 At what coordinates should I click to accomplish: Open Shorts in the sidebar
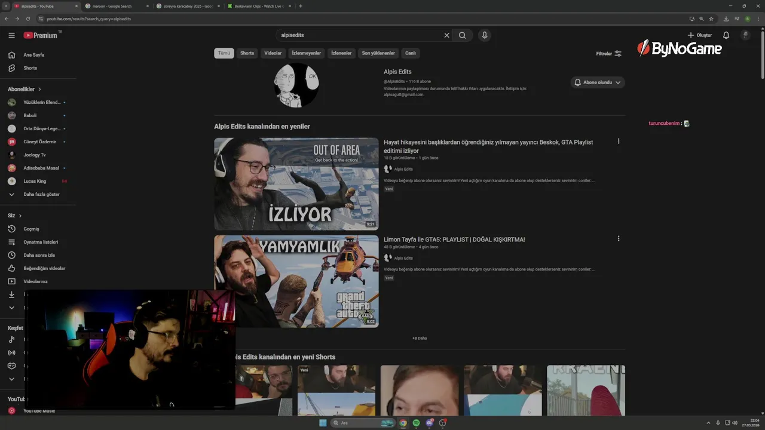pos(30,68)
